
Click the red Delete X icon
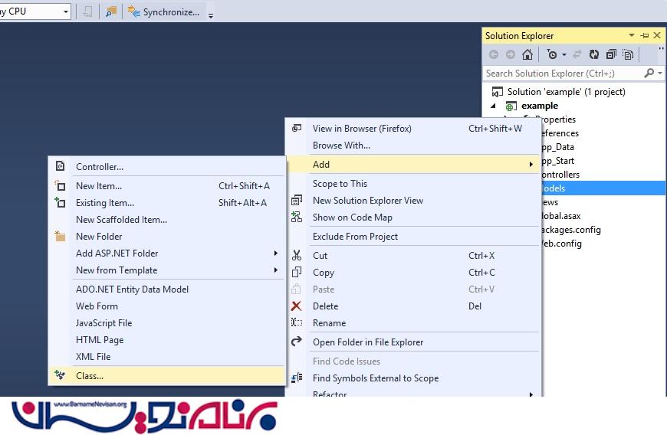297,306
